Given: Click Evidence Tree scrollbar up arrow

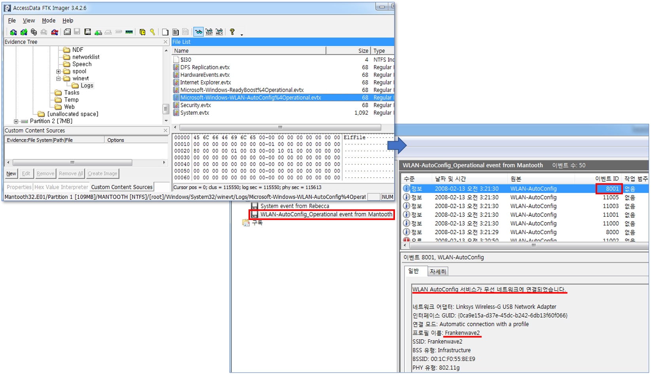Looking at the screenshot, I should pyautogui.click(x=166, y=51).
